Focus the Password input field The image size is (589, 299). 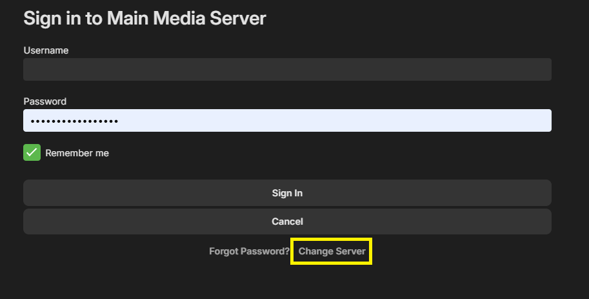[x=287, y=121]
